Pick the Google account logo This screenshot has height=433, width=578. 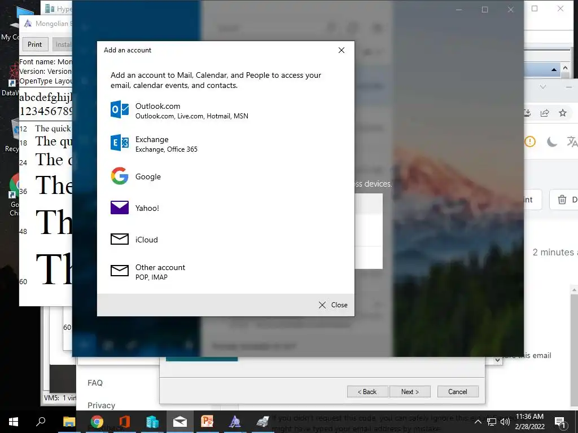pyautogui.click(x=120, y=176)
